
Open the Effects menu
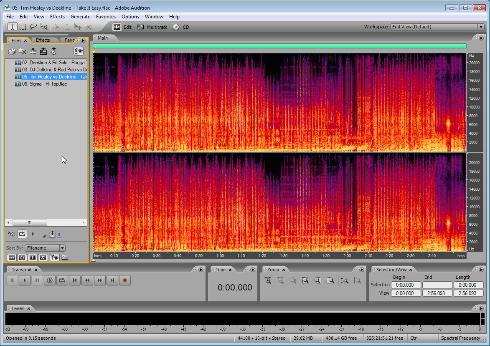[x=57, y=17]
